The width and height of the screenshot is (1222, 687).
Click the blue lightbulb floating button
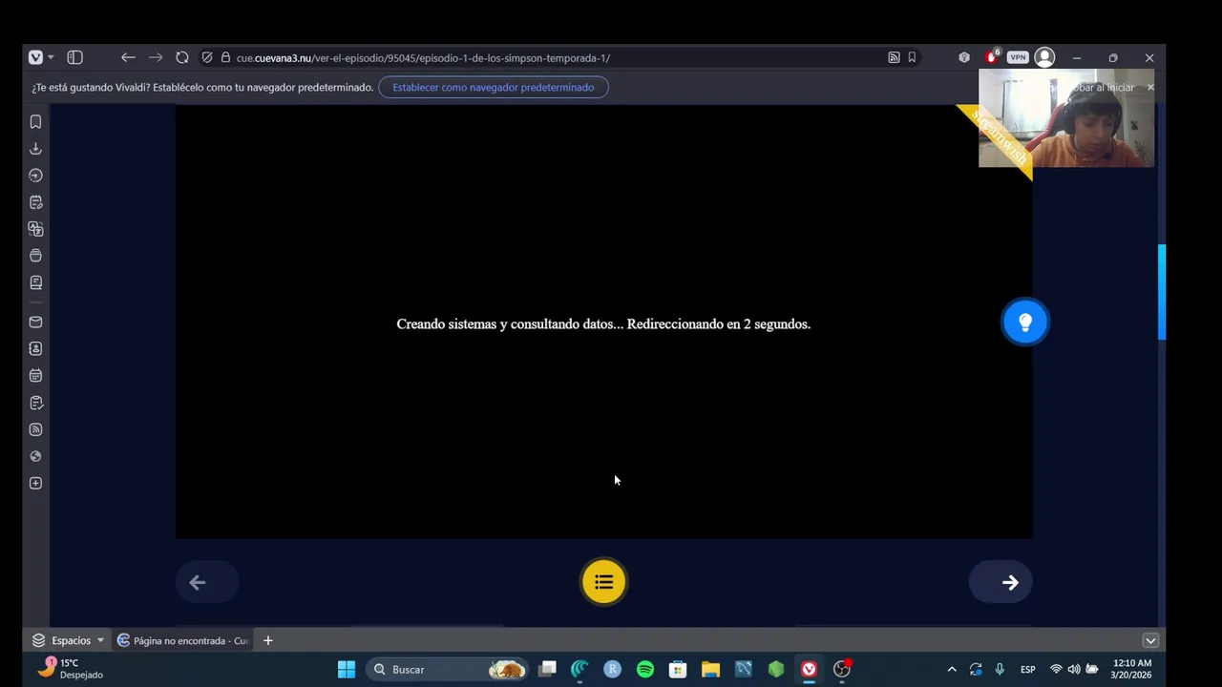click(x=1024, y=323)
